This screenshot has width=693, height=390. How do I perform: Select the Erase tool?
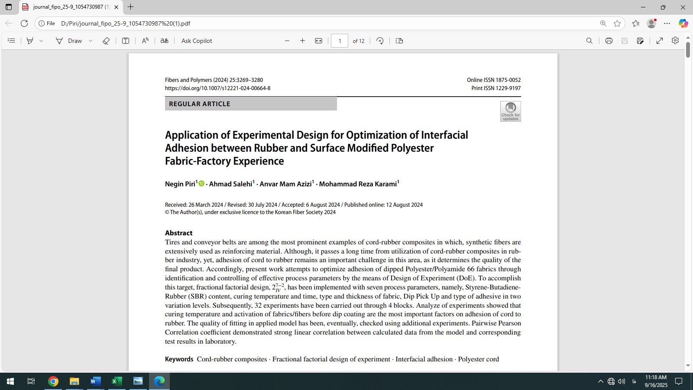coord(106,41)
